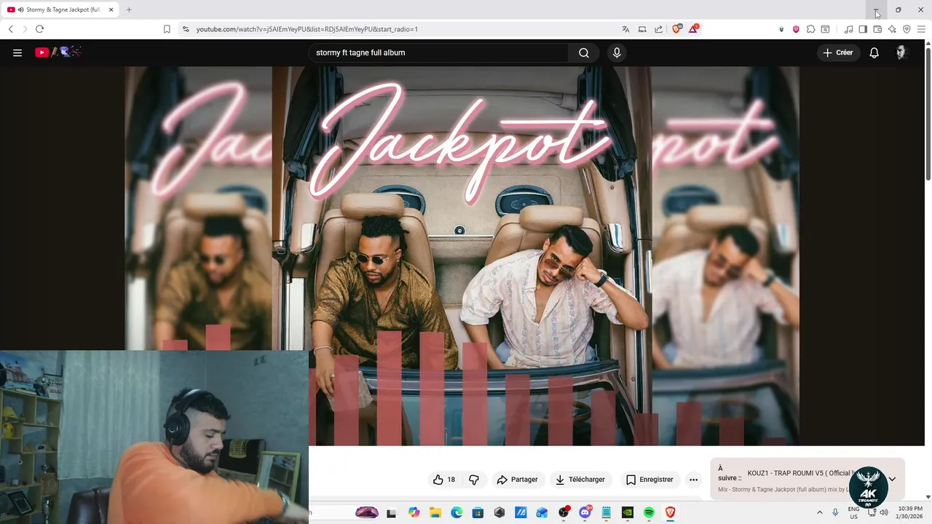Open Brave Shields lion icon
The width and height of the screenshot is (932, 524).
(677, 29)
